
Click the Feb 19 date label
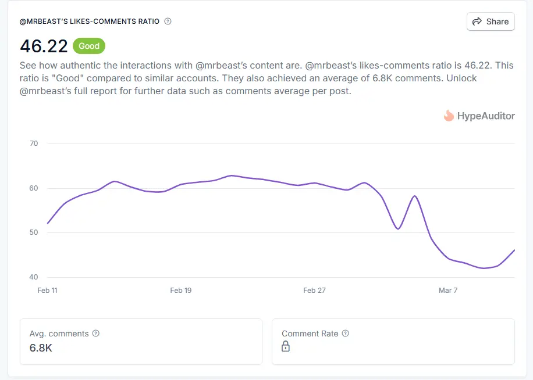click(x=180, y=291)
